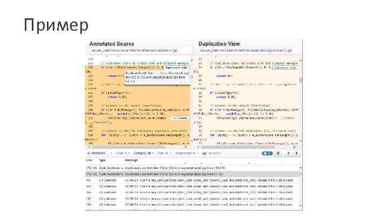
Task: Click Duplication View horizontal scroll left arrow
Action: (x=198, y=147)
